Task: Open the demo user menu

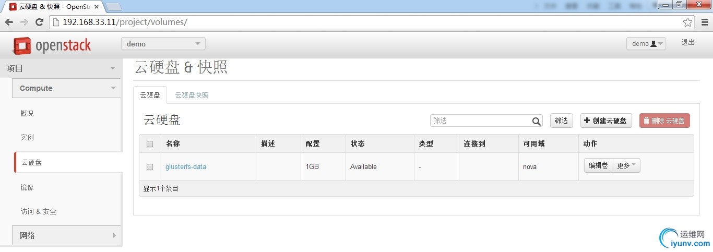Action: point(646,44)
